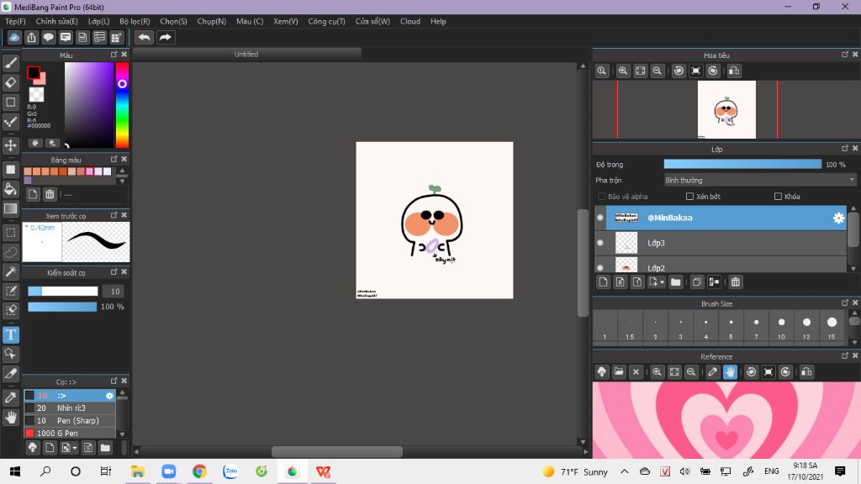Click the canvas vertical scrollbar

click(583, 263)
